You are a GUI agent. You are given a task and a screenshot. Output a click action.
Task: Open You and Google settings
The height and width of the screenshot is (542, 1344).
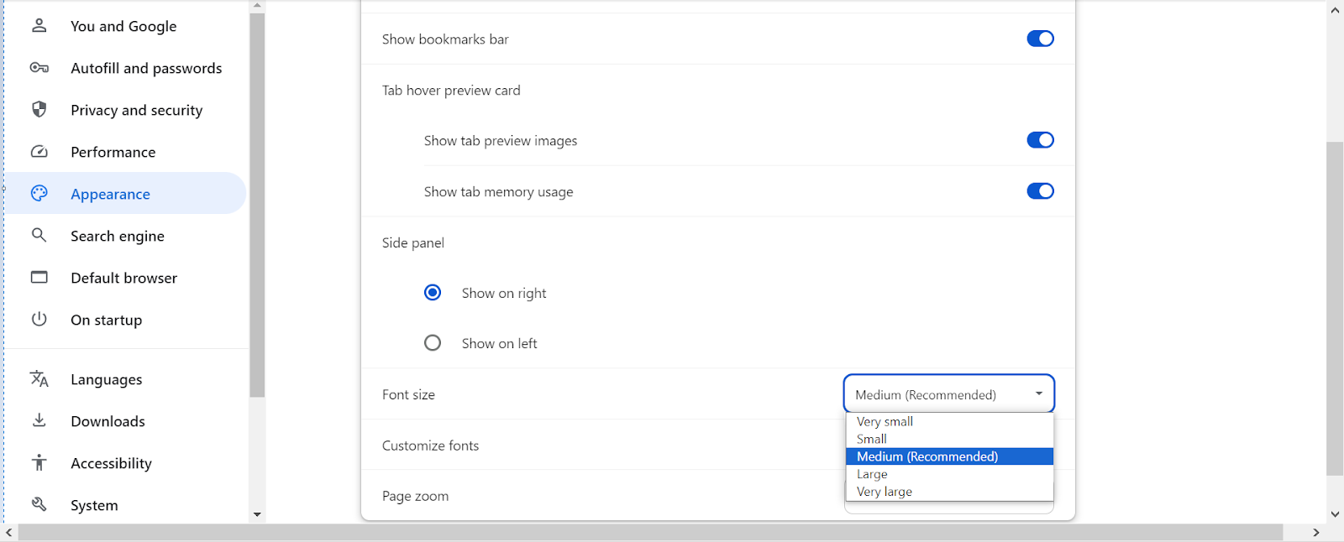point(123,26)
